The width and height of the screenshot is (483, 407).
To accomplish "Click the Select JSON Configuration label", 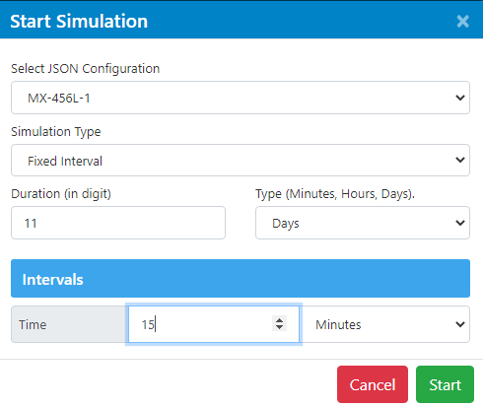I will coord(86,69).
